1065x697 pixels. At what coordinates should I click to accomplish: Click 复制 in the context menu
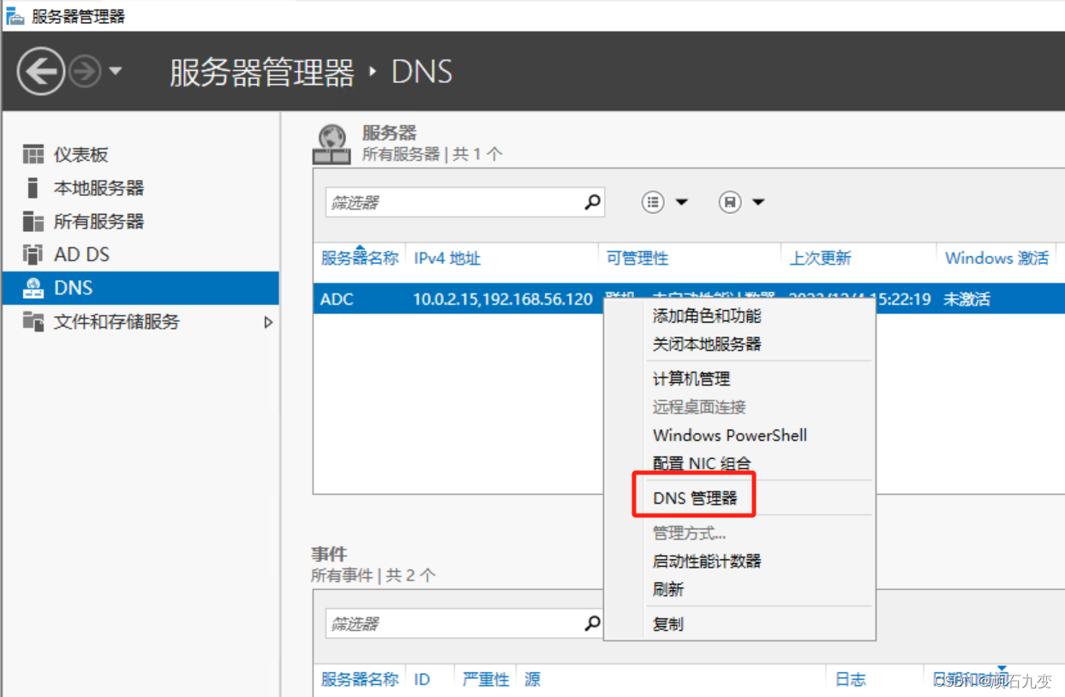click(668, 624)
